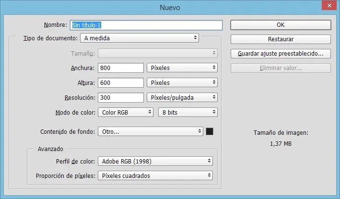Viewport: 340px width, 199px height.
Task: Open the Píxeles/pulgada resolution units dropdown
Action: [182, 97]
